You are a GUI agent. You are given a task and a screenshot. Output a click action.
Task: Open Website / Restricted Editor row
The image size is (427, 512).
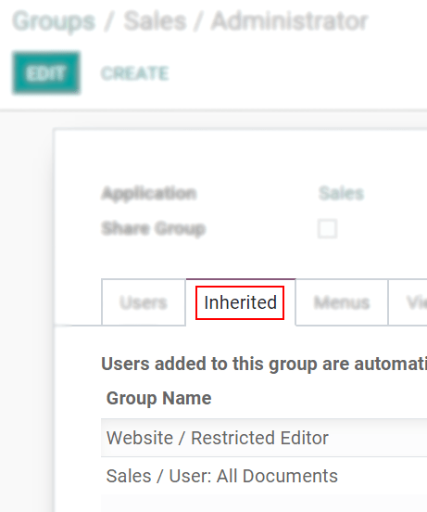[264, 438]
